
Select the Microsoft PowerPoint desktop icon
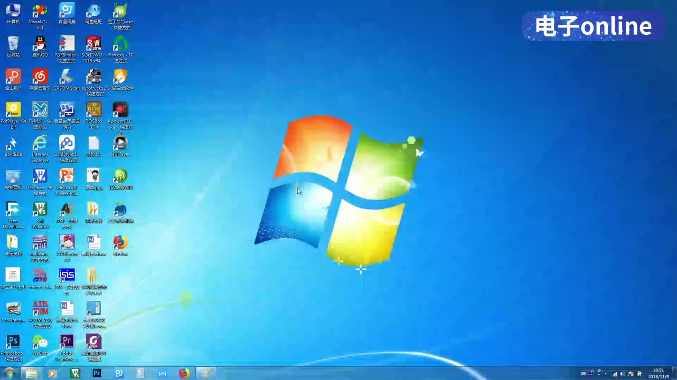pyautogui.click(x=67, y=182)
